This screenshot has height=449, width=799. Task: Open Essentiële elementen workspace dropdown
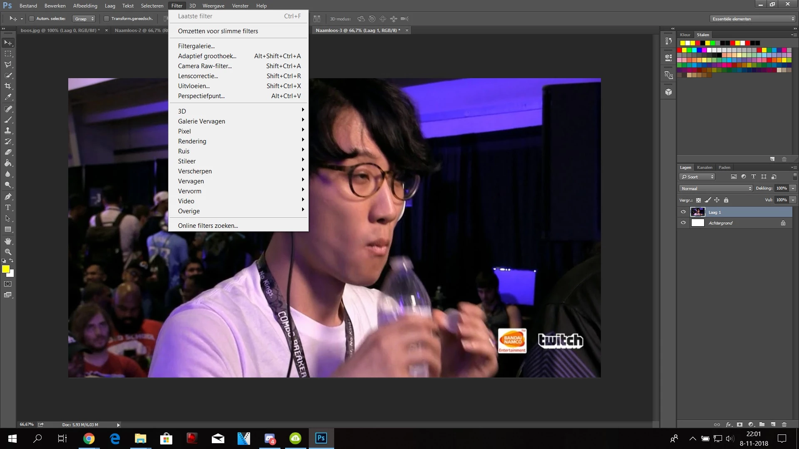753,19
